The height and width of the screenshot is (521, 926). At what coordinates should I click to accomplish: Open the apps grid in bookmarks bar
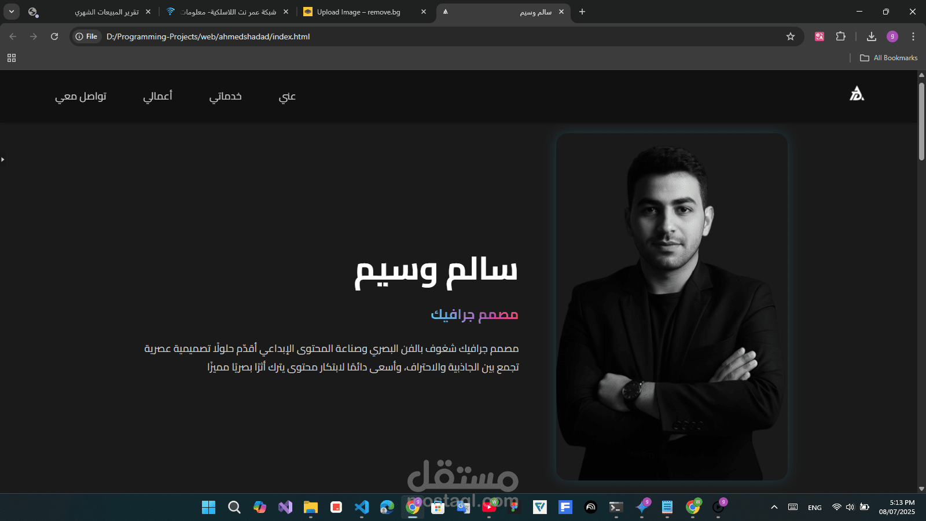(x=12, y=58)
